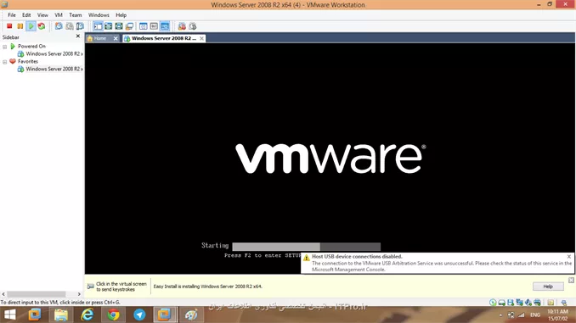Suspend the VM with the pause icon
Image resolution: width=576 pixels, height=323 pixels.
[20, 26]
